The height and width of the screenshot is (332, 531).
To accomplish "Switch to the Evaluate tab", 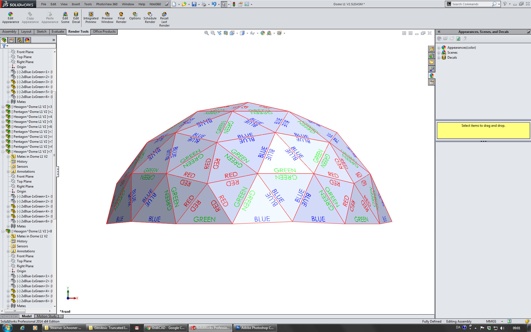I will (58, 32).
